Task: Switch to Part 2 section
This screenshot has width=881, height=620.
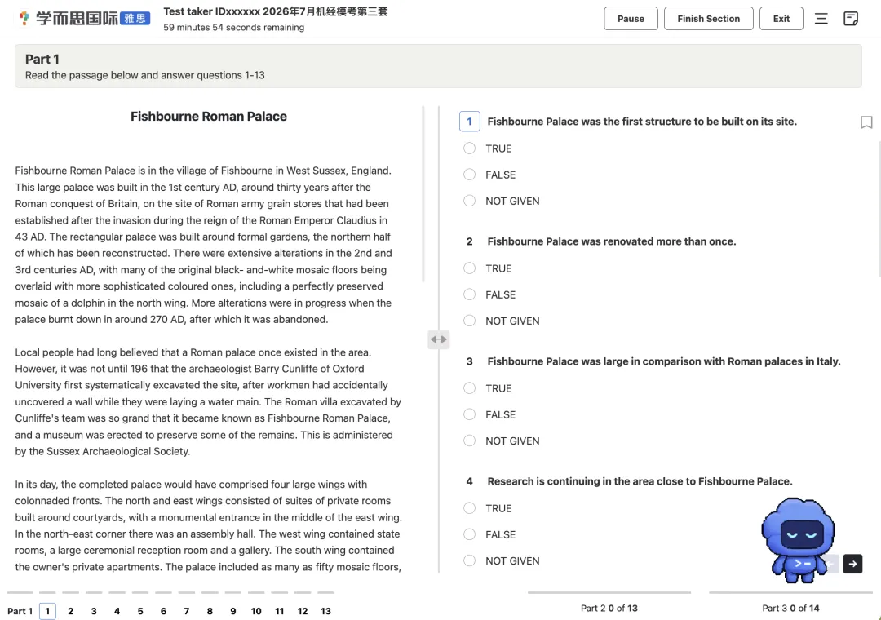Action: (609, 608)
